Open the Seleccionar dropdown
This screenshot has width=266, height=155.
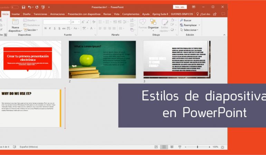189,30
